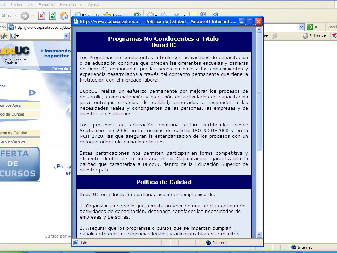Viewport: 337px width, 253px height.
Task: Click the popup title bar IE icon
Action: point(75,21)
